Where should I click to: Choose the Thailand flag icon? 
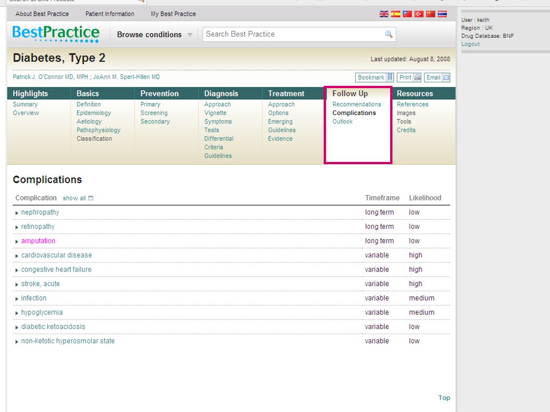(442, 14)
